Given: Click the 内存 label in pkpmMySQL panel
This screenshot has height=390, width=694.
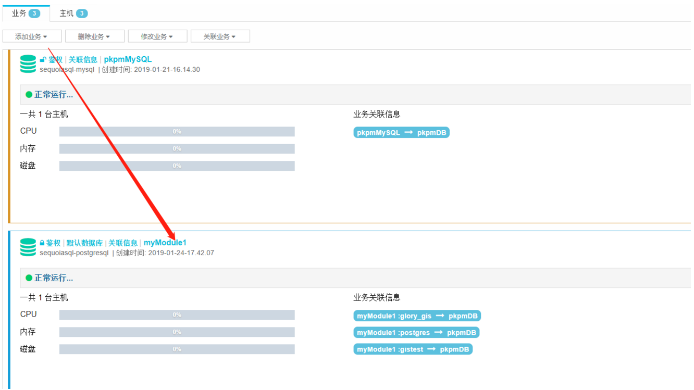Looking at the screenshot, I should [28, 148].
